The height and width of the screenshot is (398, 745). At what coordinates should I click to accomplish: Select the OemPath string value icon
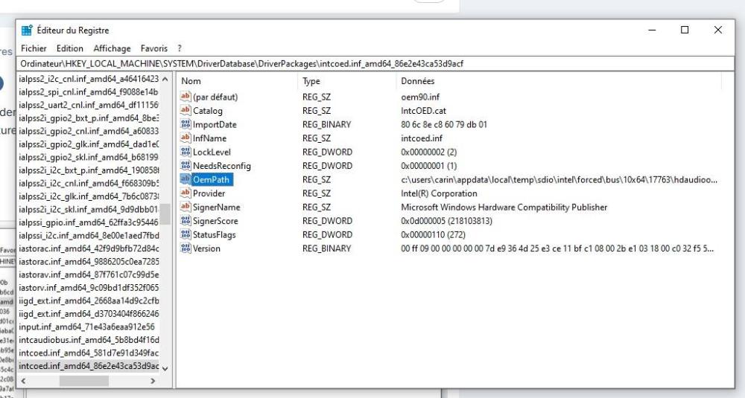click(186, 179)
